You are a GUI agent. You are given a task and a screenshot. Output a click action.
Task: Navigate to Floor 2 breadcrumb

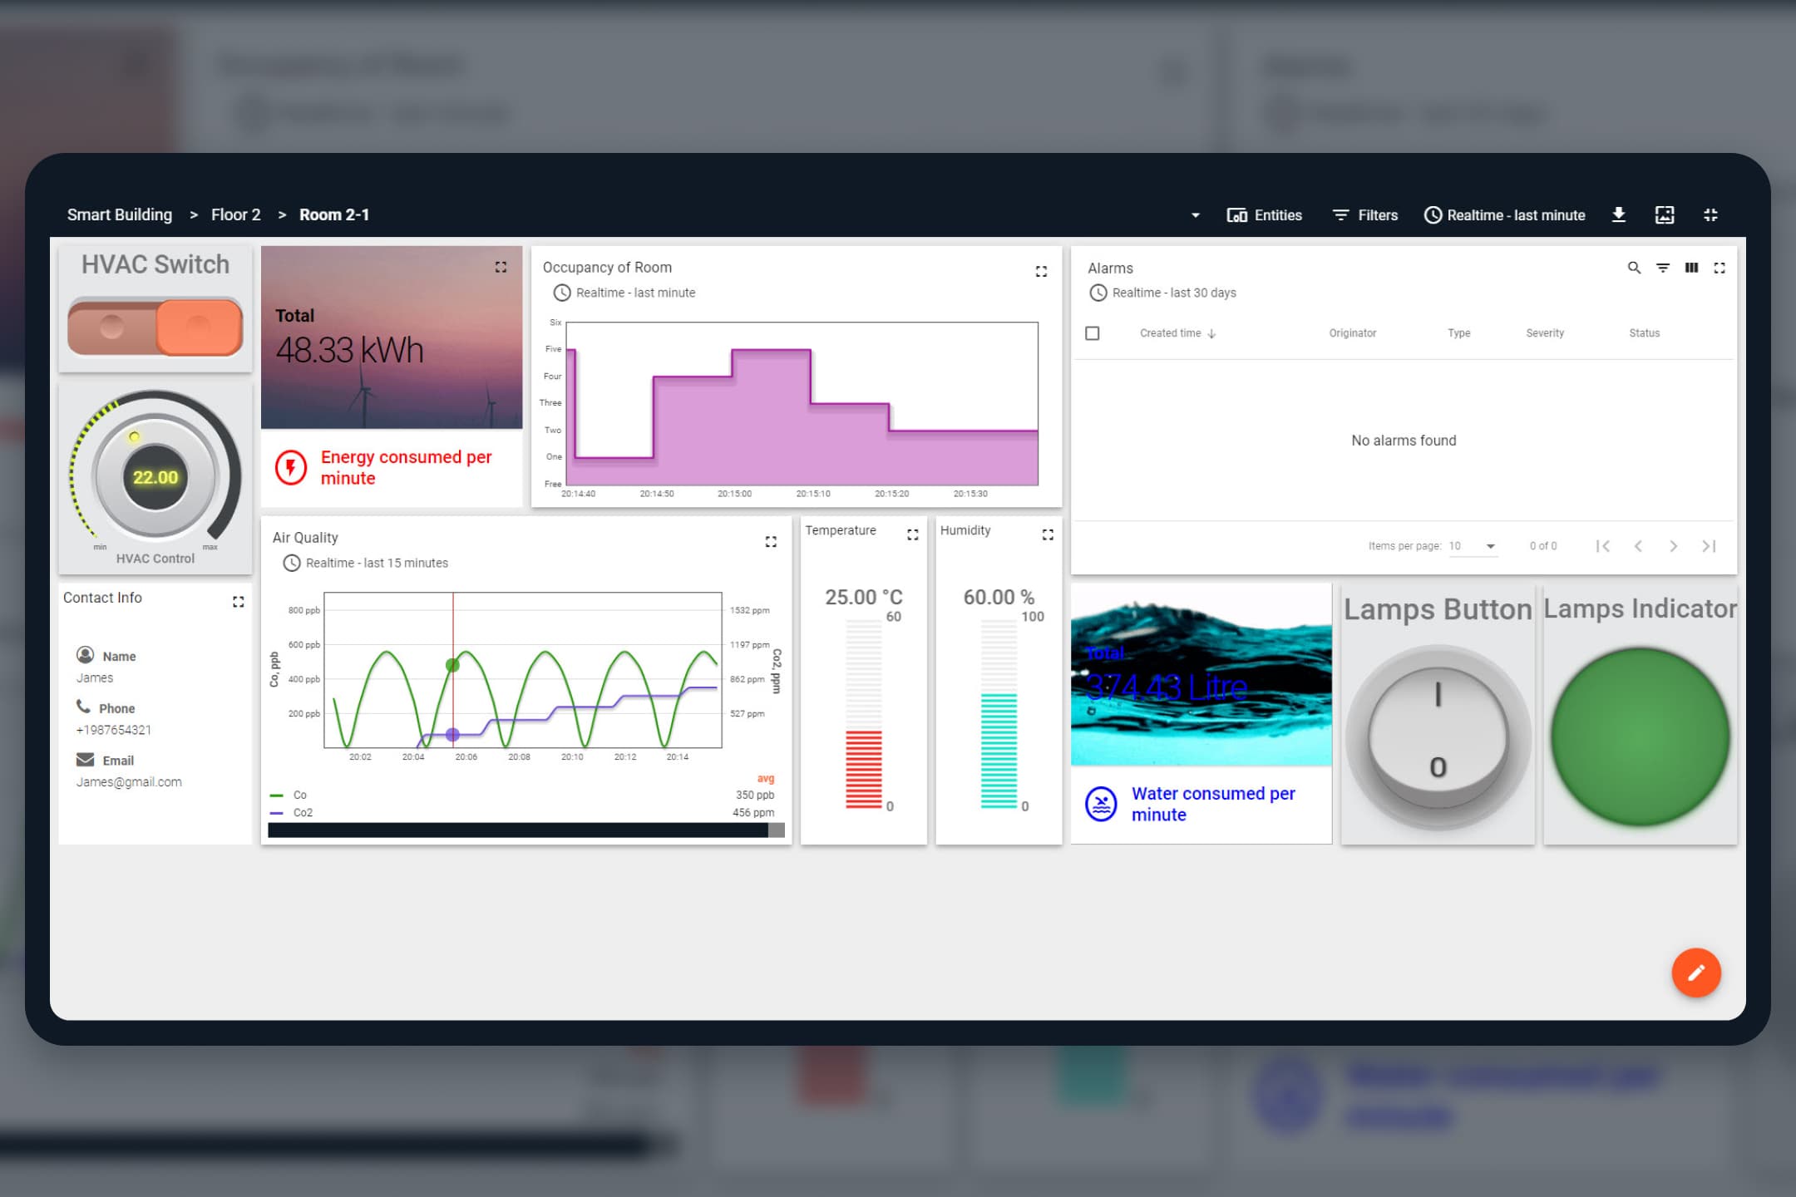click(235, 214)
